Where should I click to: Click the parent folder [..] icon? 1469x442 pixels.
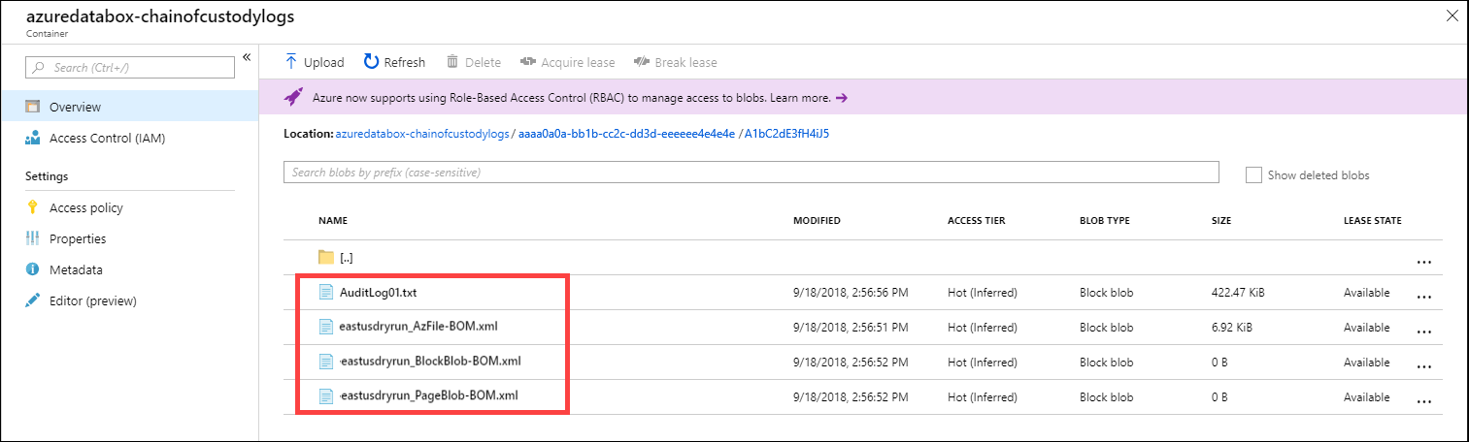tap(326, 257)
